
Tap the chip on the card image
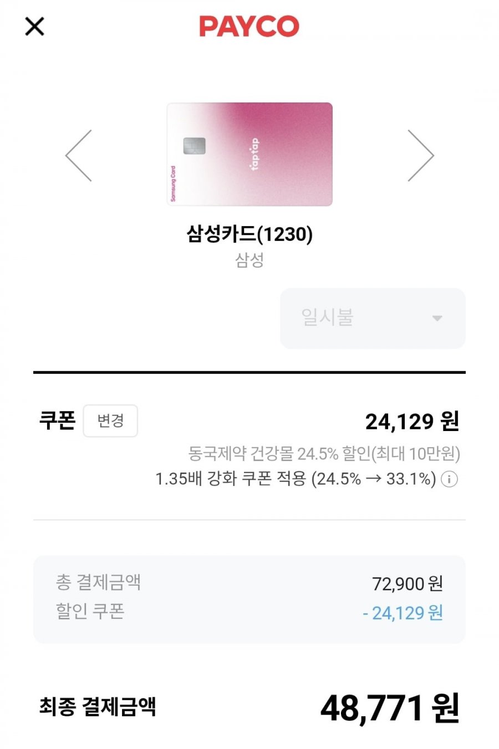(x=195, y=146)
